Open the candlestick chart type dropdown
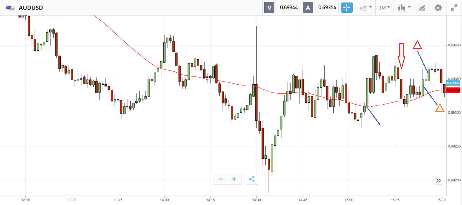 click(x=404, y=8)
